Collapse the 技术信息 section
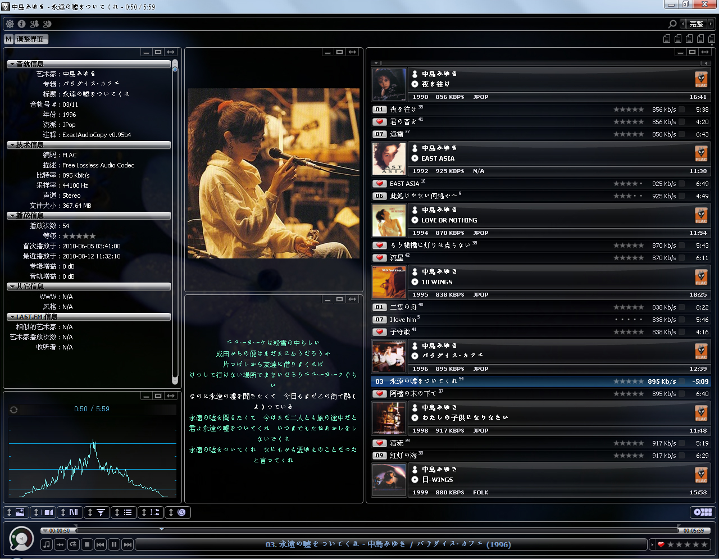This screenshot has height=559, width=719. 88,145
